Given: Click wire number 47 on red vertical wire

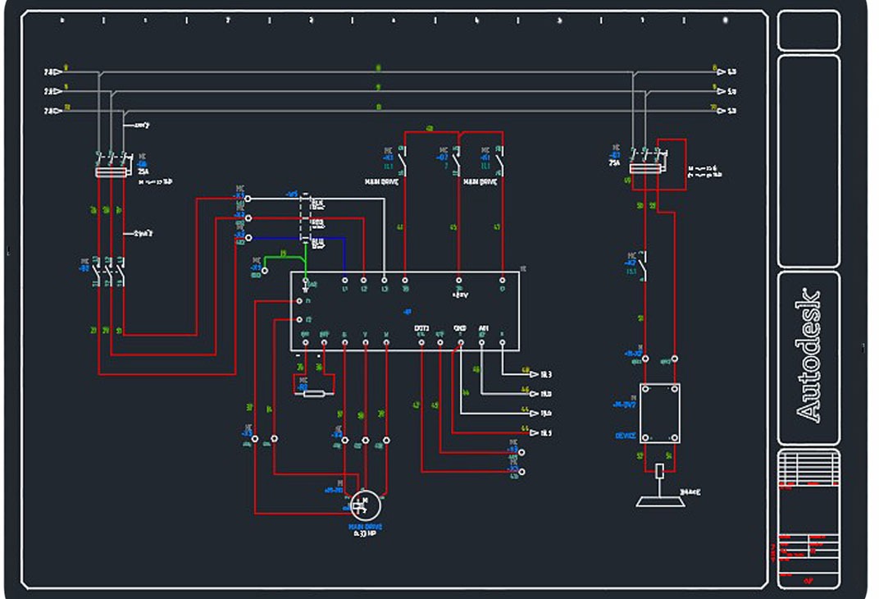Looking at the screenshot, I should (x=497, y=227).
